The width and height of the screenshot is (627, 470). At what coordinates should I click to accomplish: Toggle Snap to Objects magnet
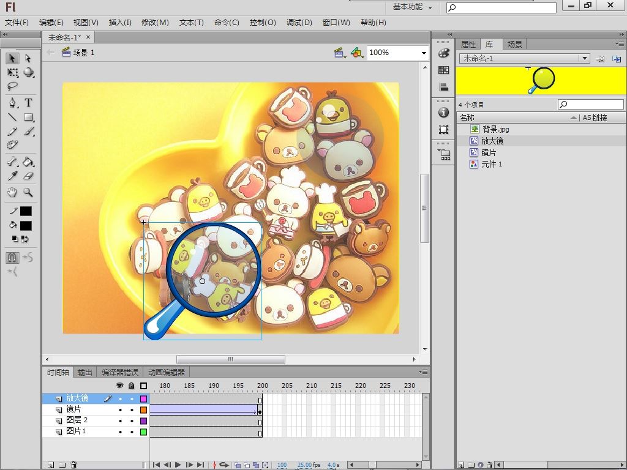[x=12, y=258]
